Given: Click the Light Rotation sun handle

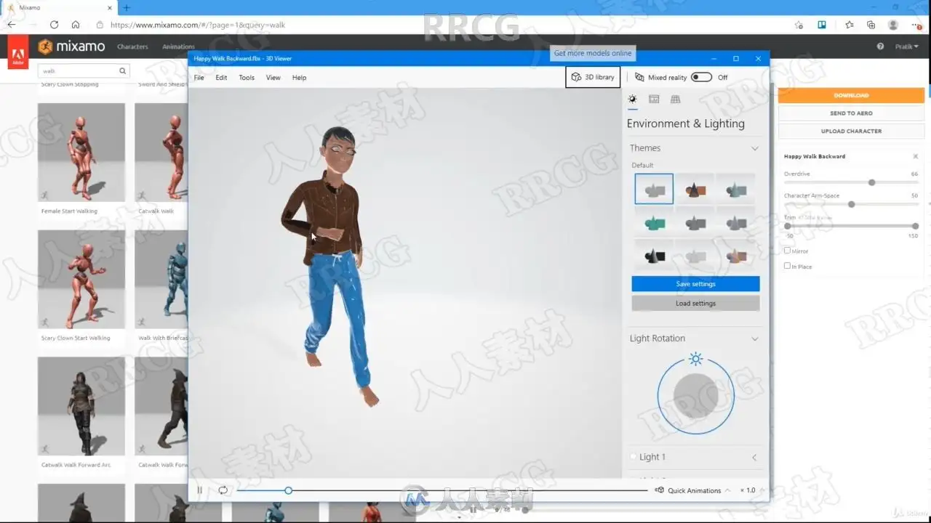Looking at the screenshot, I should (696, 359).
